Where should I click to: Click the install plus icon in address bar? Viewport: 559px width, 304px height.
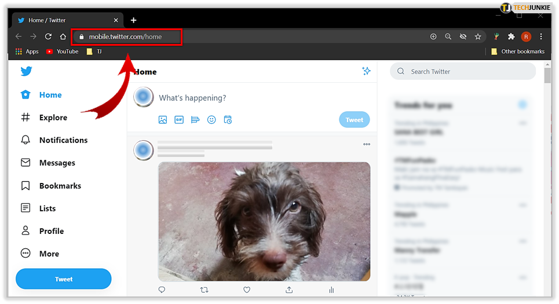pyautogui.click(x=433, y=36)
